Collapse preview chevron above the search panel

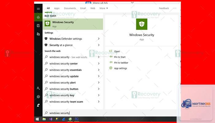pos(132,3)
